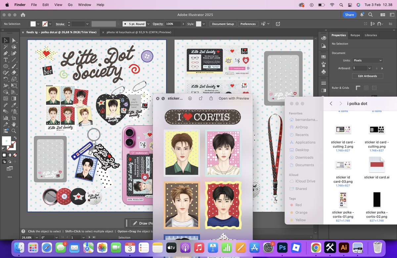Screen dimensions: 397x258
Task: Select the Column Graph tool
Action: pos(6,118)
